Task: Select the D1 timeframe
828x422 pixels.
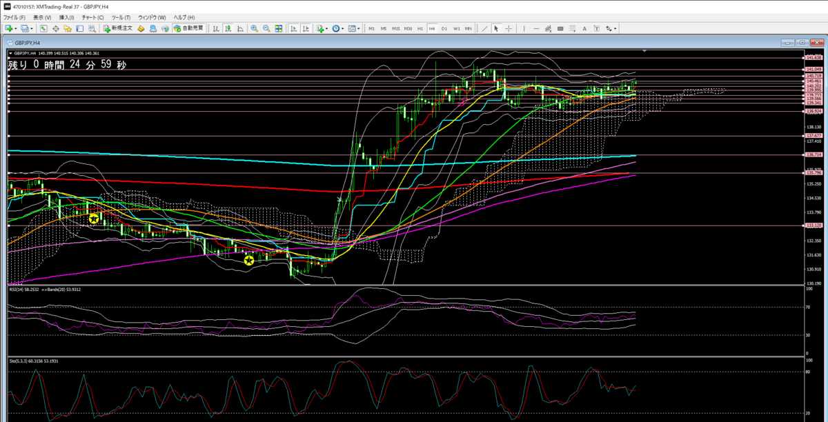Action: click(x=444, y=28)
